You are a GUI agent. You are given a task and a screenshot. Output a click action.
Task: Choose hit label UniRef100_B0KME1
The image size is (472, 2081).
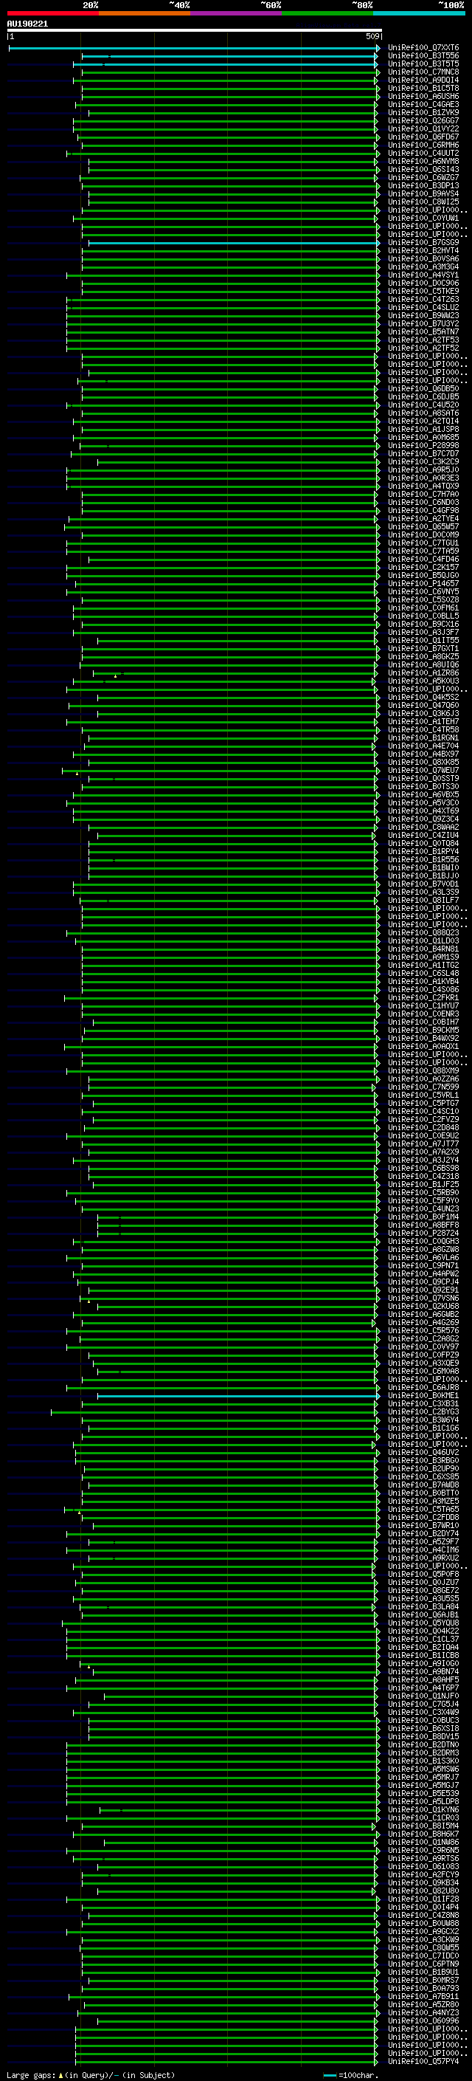pos(423,1396)
